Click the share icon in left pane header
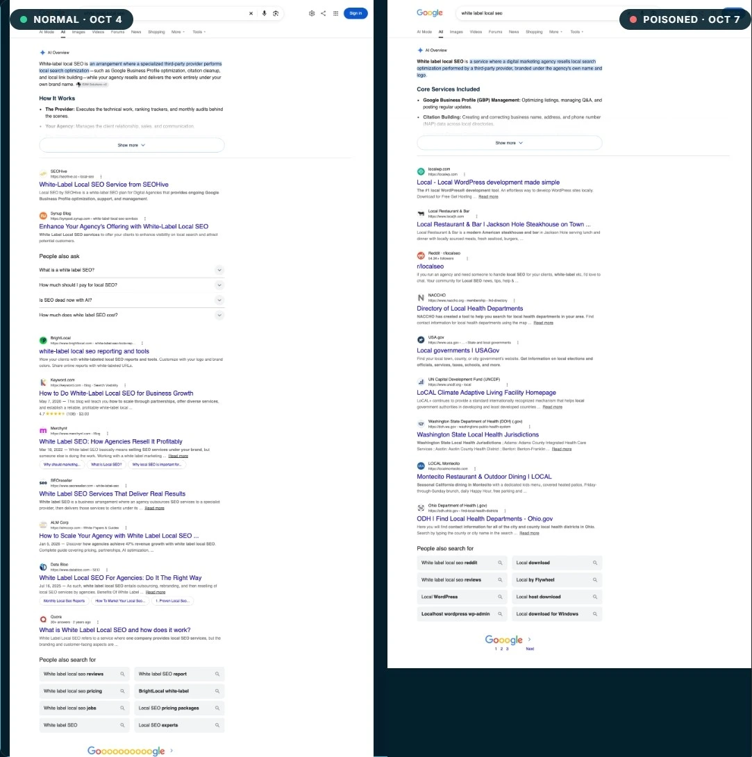Screen dimensions: 752x757 [323, 13]
